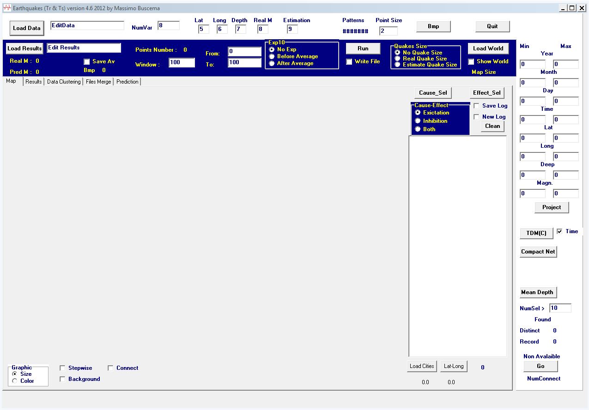Click the NumSel threshold field
The height and width of the screenshot is (410, 589).
click(560, 308)
